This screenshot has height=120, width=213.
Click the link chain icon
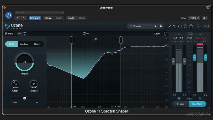pyautogui.click(x=205, y=18)
